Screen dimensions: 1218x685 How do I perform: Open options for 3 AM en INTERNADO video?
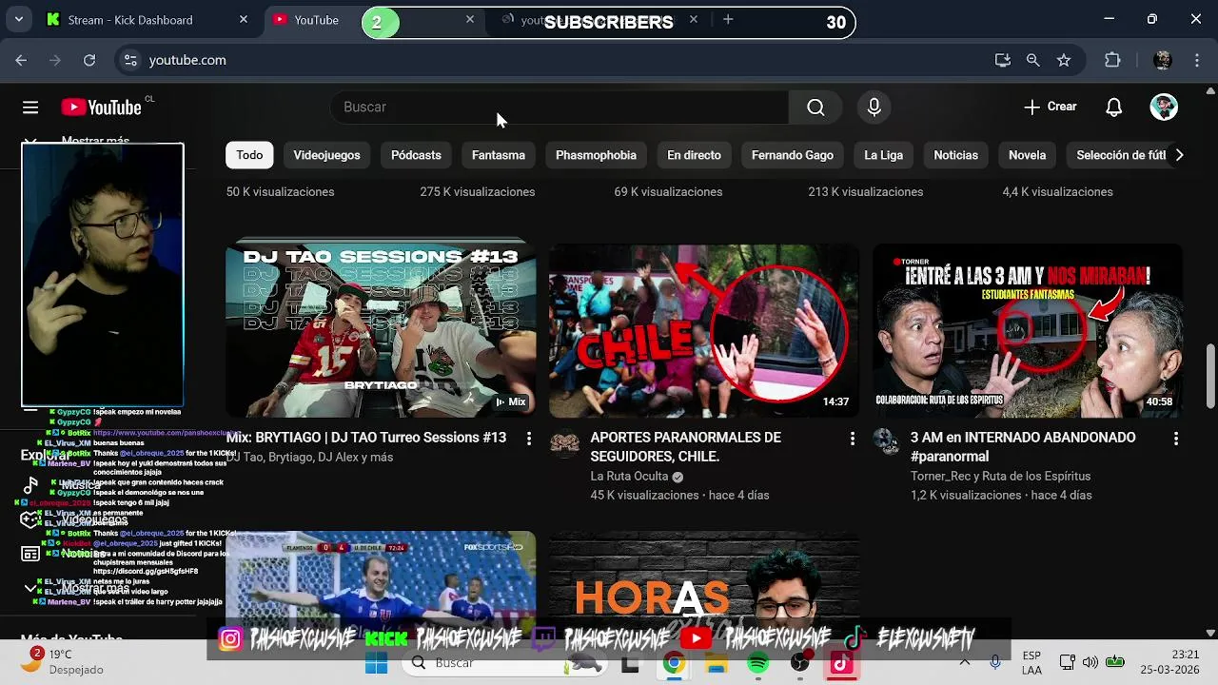(x=1176, y=439)
